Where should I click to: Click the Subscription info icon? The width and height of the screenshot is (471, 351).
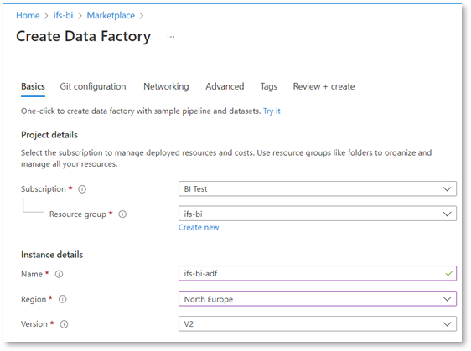point(82,189)
